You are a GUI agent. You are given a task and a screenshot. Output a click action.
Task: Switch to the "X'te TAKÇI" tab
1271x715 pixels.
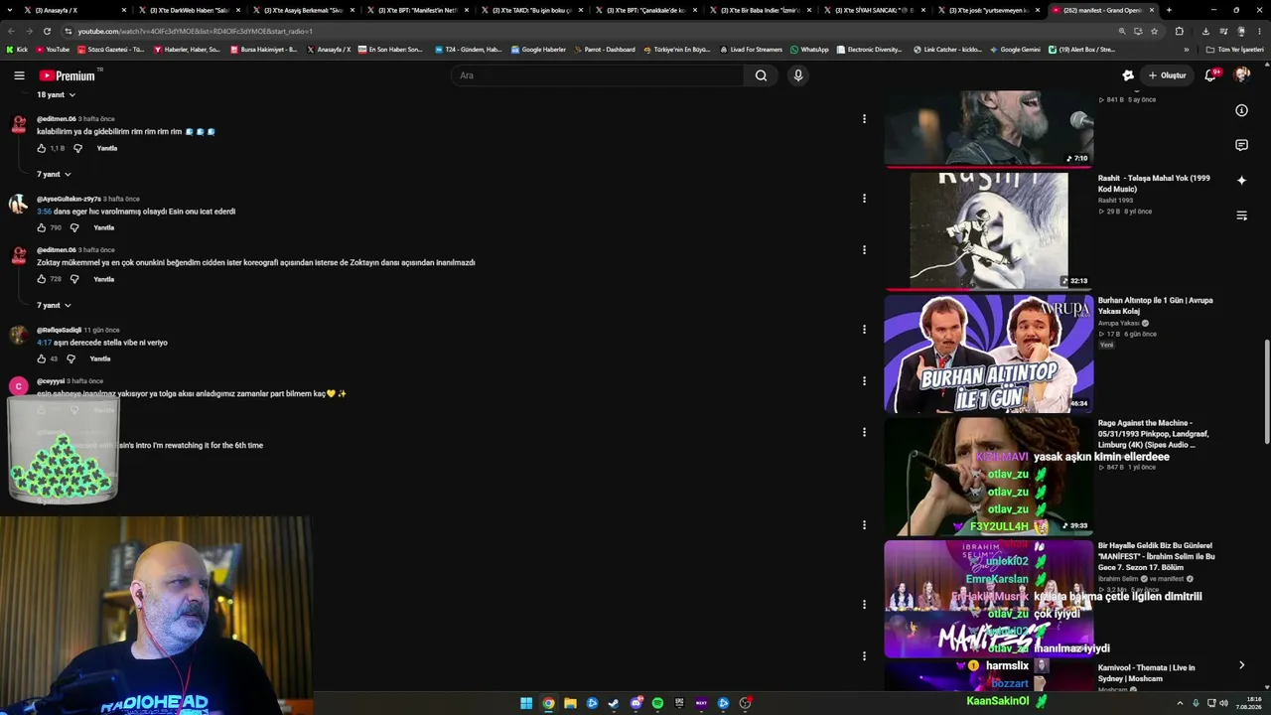tap(531, 10)
